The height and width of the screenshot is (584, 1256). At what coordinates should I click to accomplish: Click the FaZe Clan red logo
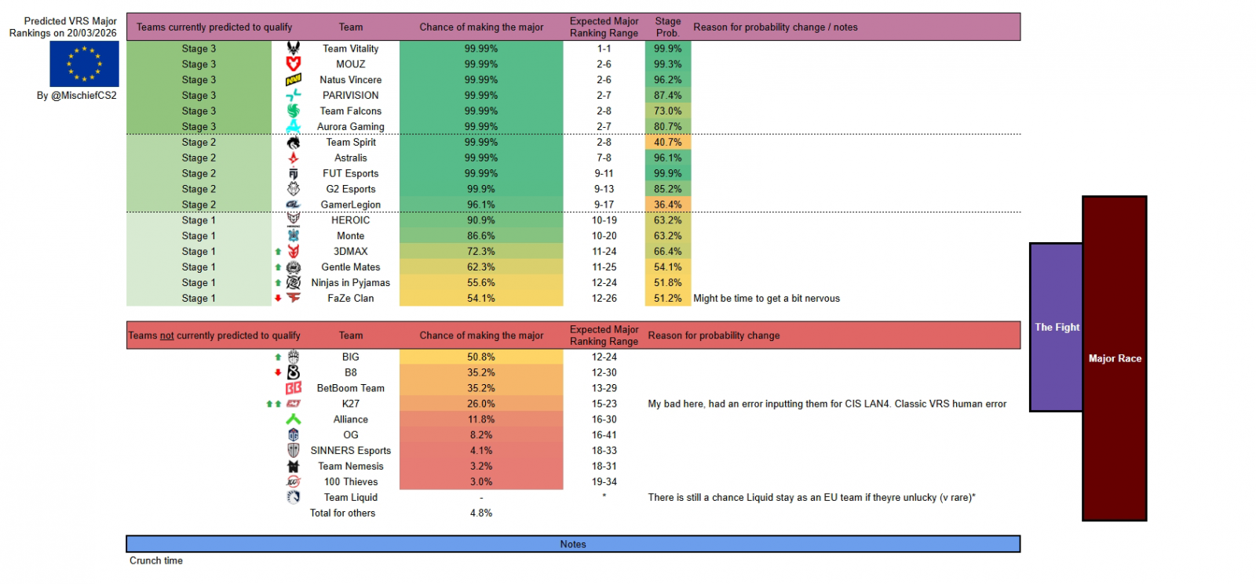293,298
